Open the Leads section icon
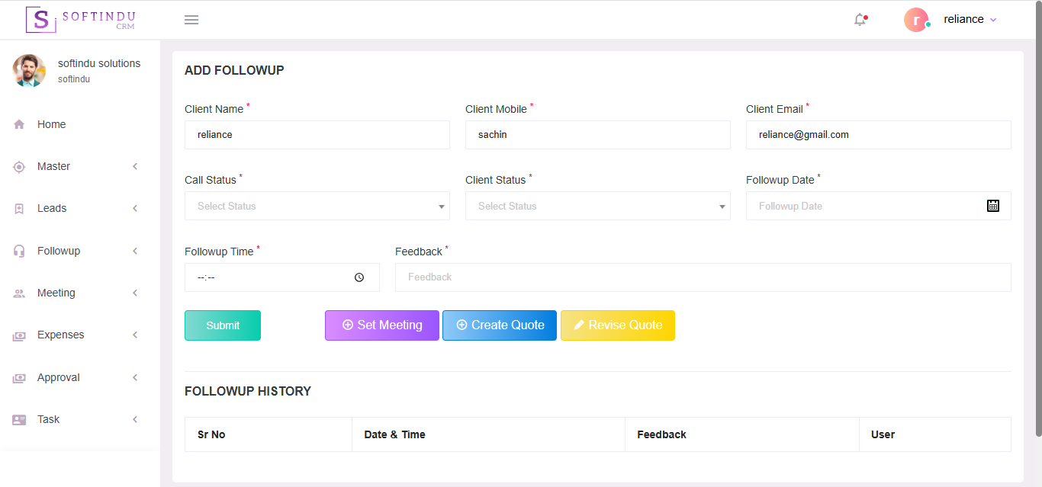 pos(18,208)
